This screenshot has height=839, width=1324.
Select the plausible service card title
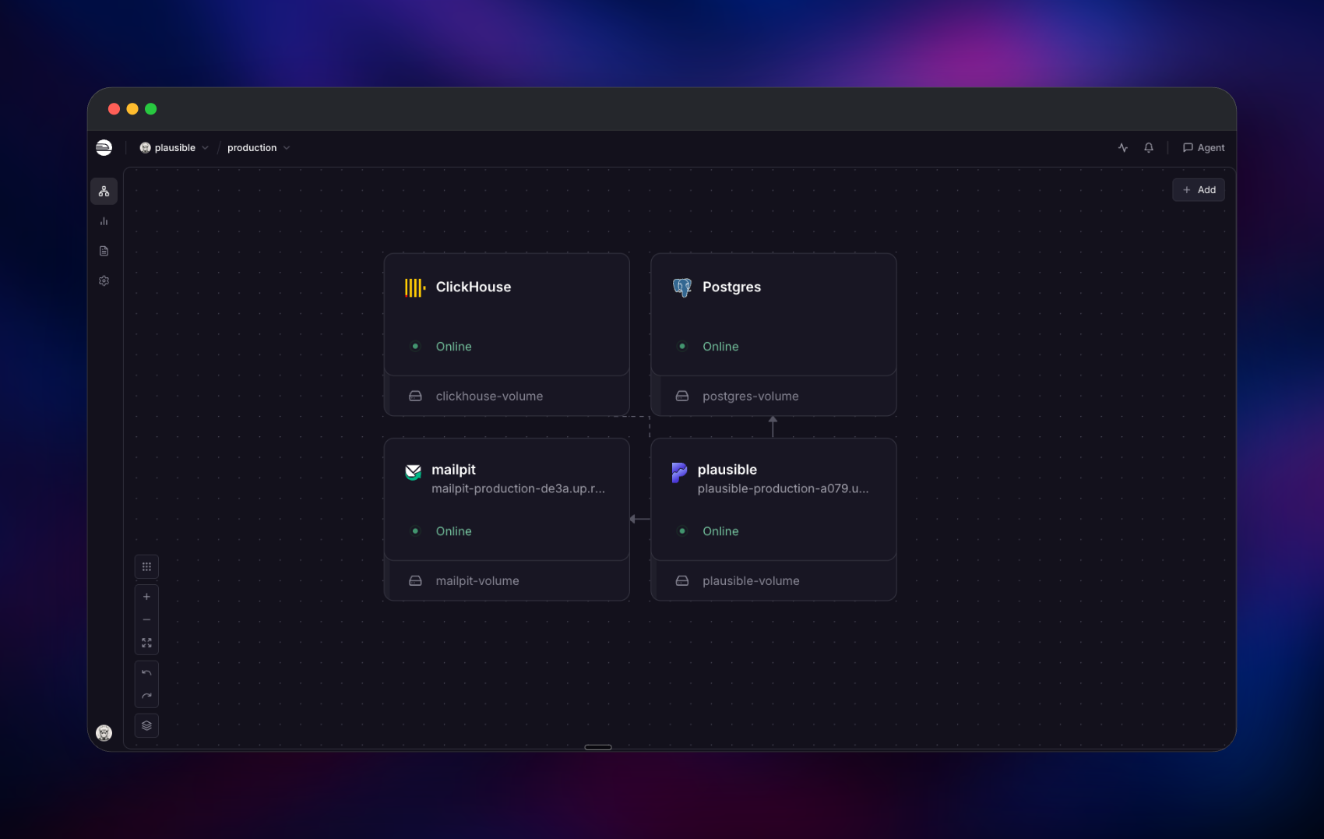point(727,470)
